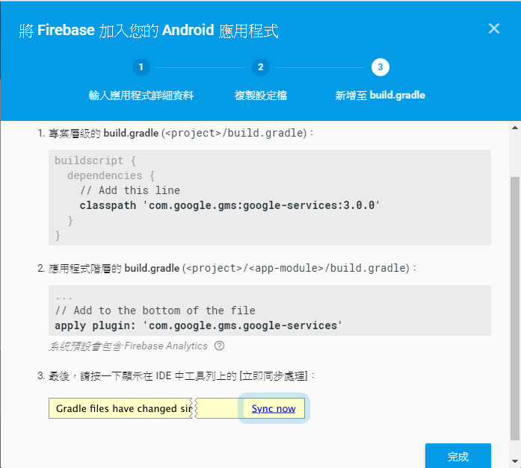The image size is (521, 468).
Task: Click the vertical scrollbar thumb
Action: coord(515,308)
